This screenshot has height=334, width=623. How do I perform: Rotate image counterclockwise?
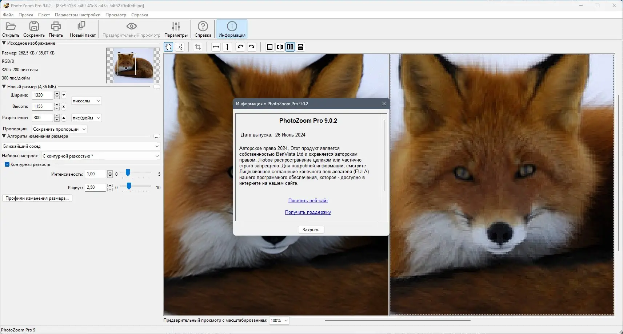(240, 47)
